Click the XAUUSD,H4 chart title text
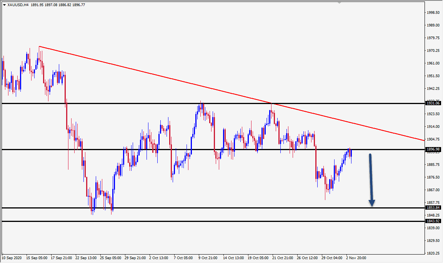Screen dimensions: 443x263 pos(18,5)
